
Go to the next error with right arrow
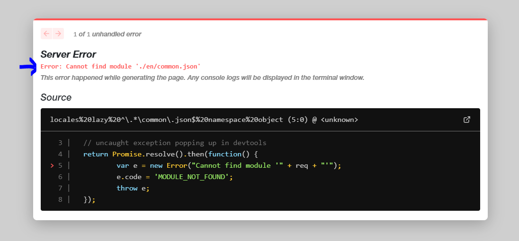(x=58, y=34)
